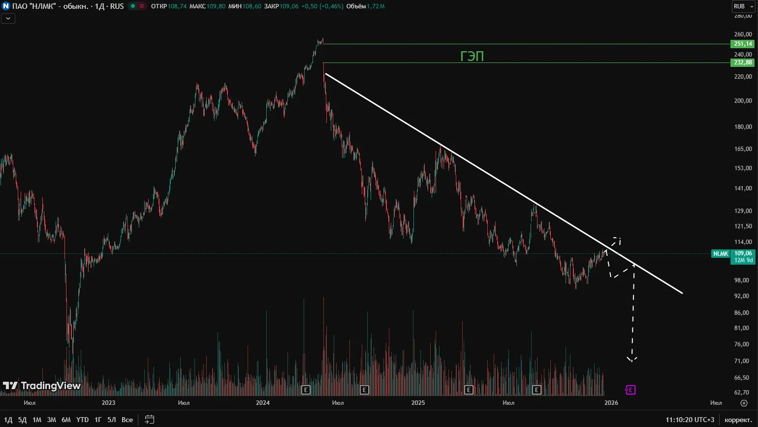The width and height of the screenshot is (758, 427).
Task: Click the first earnings E marker near 2024
Action: pos(306,390)
